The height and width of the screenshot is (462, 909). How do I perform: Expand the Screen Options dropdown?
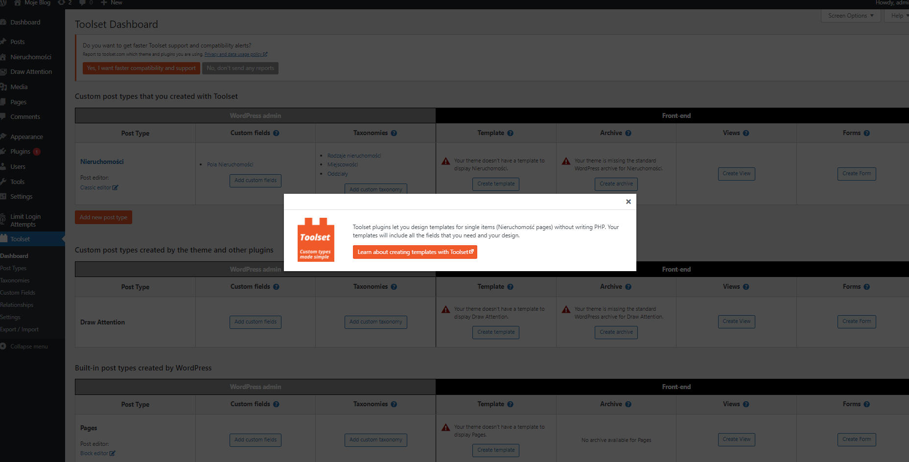click(851, 16)
